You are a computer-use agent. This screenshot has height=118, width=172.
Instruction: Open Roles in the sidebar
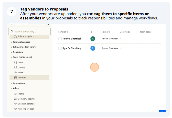click(20, 73)
